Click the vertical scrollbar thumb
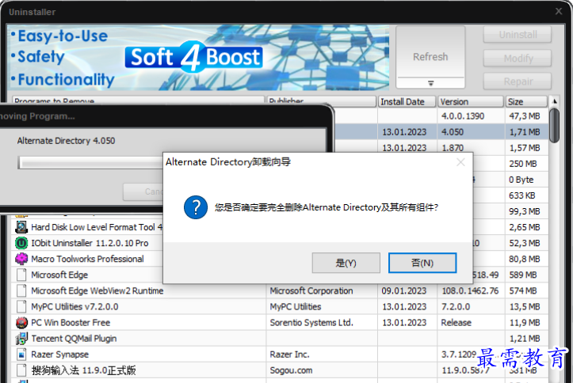 554,125
